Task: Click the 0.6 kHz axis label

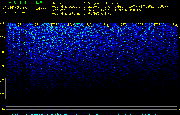Action: 2,109
